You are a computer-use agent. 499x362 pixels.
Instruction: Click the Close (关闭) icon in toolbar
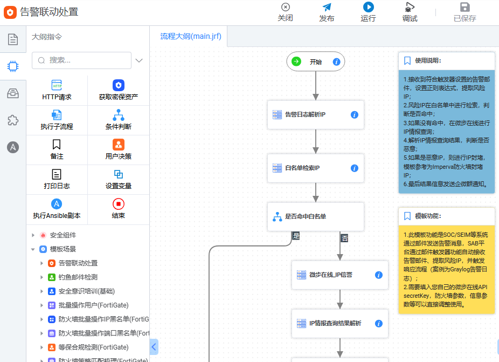[x=285, y=7]
